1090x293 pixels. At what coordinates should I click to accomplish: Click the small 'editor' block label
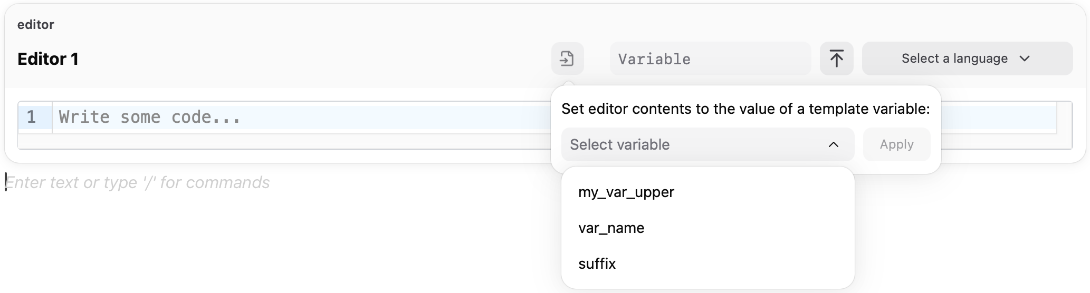(x=35, y=25)
